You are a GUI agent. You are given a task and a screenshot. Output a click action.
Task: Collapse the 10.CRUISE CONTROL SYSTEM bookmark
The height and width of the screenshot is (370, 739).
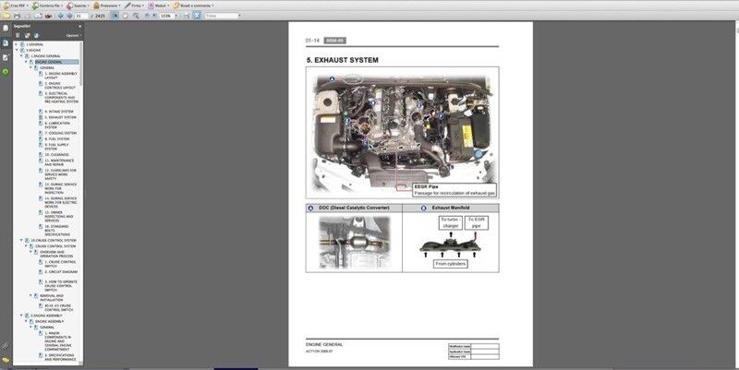coord(21,240)
